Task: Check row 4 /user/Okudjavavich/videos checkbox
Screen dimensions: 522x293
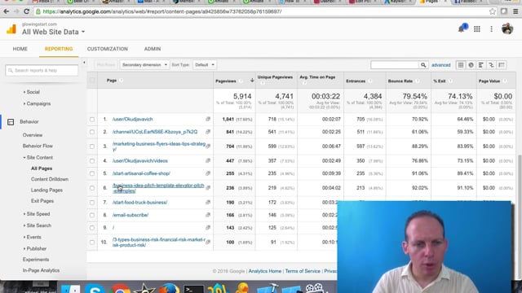Action: coord(92,161)
